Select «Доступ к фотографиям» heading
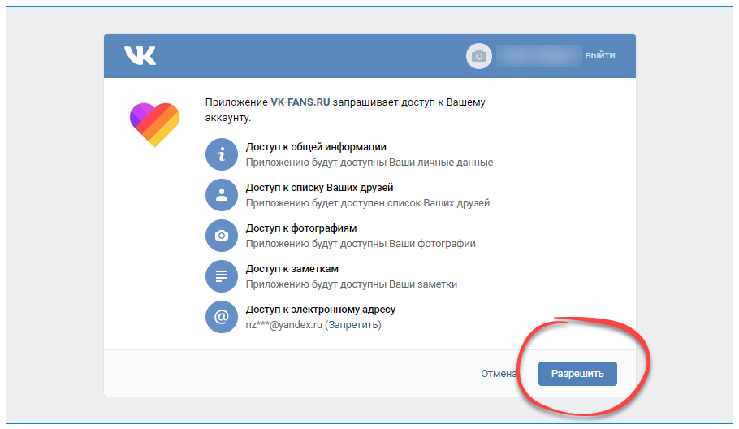The width and height of the screenshot is (739, 429). [301, 228]
